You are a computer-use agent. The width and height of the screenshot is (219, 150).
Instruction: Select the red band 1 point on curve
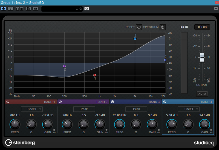coord(94,75)
